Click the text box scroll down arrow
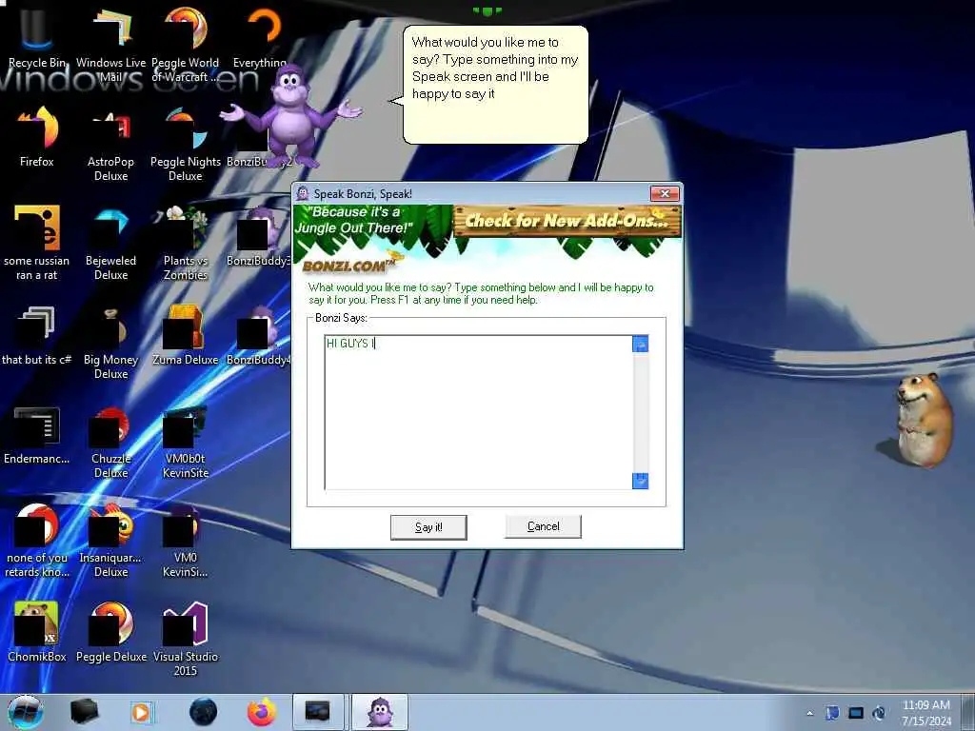Image resolution: width=975 pixels, height=731 pixels. [x=640, y=481]
